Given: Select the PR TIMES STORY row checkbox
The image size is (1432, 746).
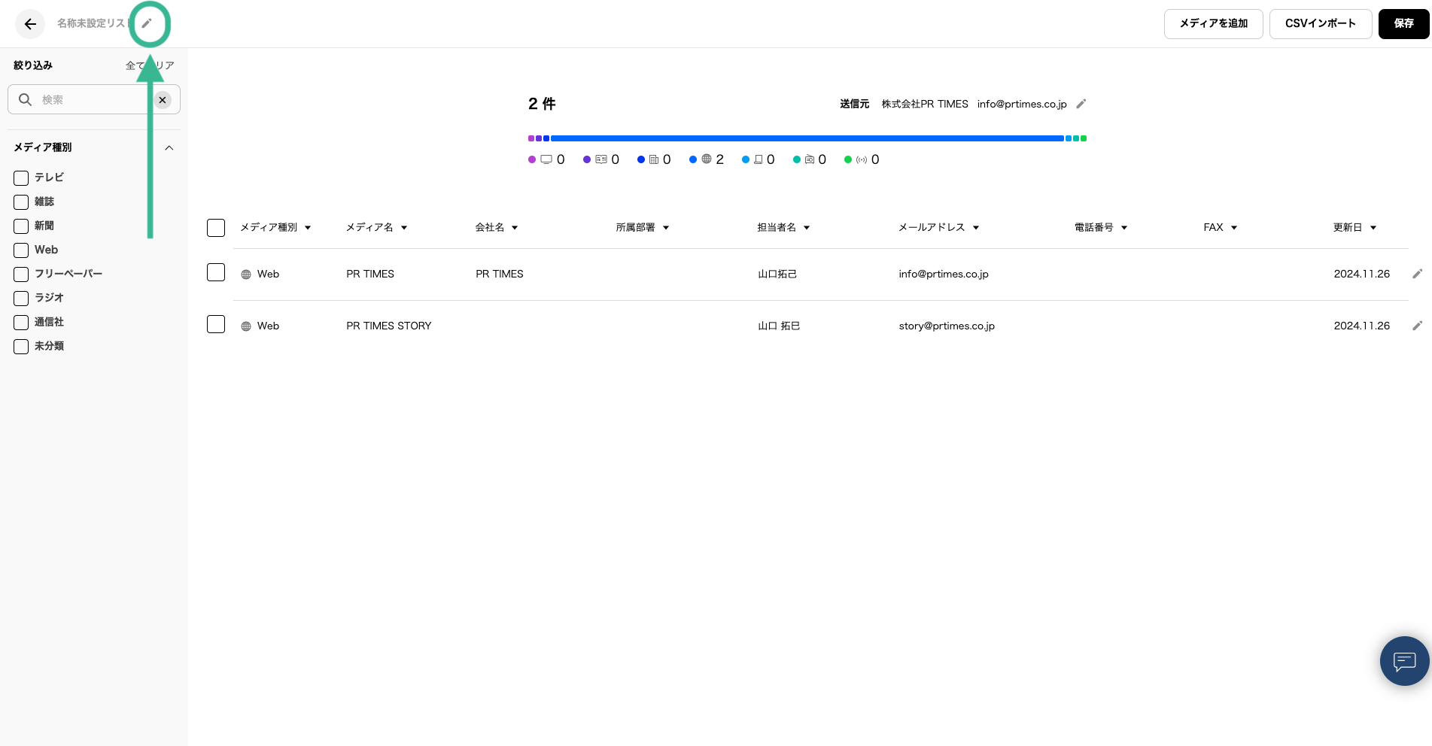Looking at the screenshot, I should pyautogui.click(x=216, y=324).
